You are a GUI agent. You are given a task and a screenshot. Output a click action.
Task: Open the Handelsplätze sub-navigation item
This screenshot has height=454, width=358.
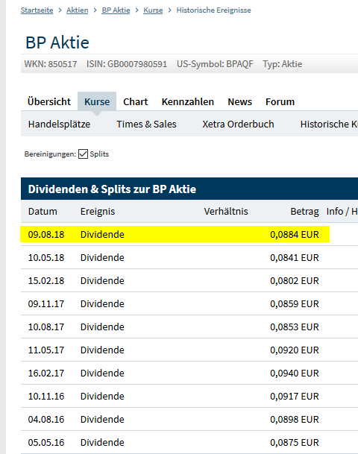[59, 124]
